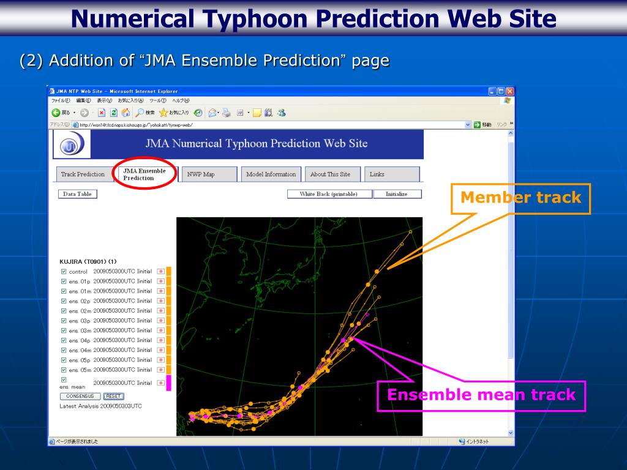The height and width of the screenshot is (470, 627).
Task: Uncheck the control member checkbox
Action: 64,271
